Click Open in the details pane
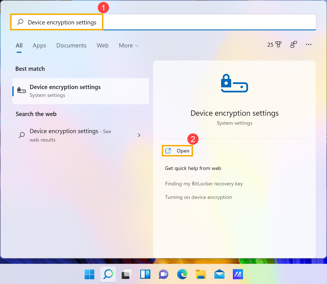 (x=177, y=151)
